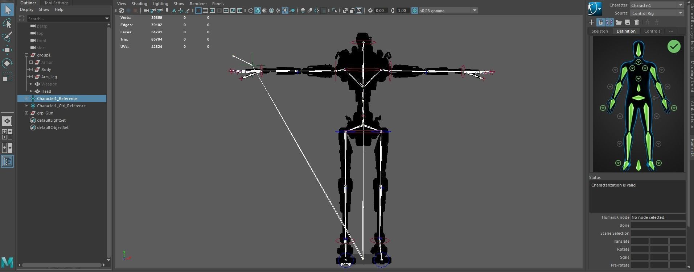Choose the Paint Selection tool
The width and height of the screenshot is (694, 272).
coord(7,37)
